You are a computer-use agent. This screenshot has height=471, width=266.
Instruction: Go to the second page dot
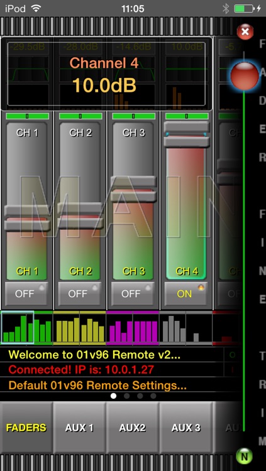126,396
